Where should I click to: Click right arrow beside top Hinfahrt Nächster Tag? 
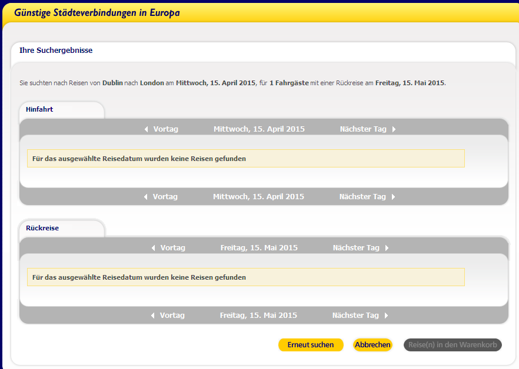coord(394,129)
